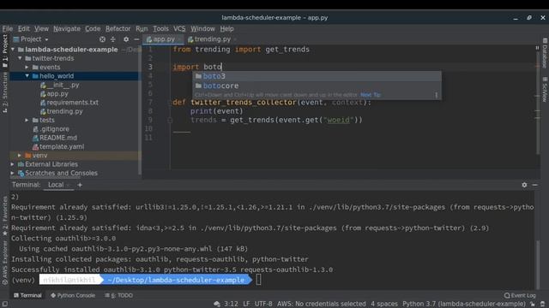Open the Run menu
Viewport: 549px width, 308px height.
pyautogui.click(x=142, y=28)
